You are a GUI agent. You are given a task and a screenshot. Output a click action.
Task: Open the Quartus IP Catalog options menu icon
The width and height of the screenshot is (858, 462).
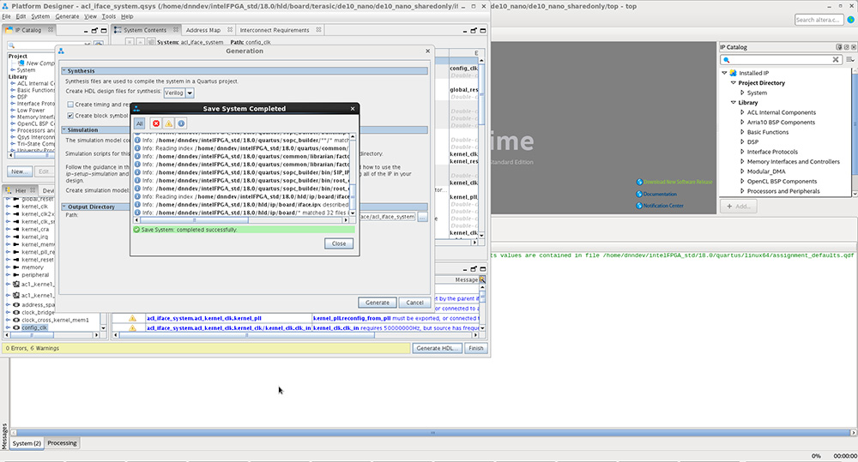tap(849, 60)
